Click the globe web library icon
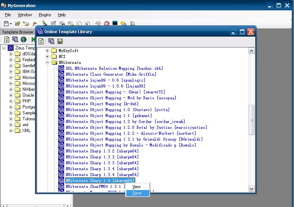This screenshot has width=294, height=207. [x=24, y=39]
